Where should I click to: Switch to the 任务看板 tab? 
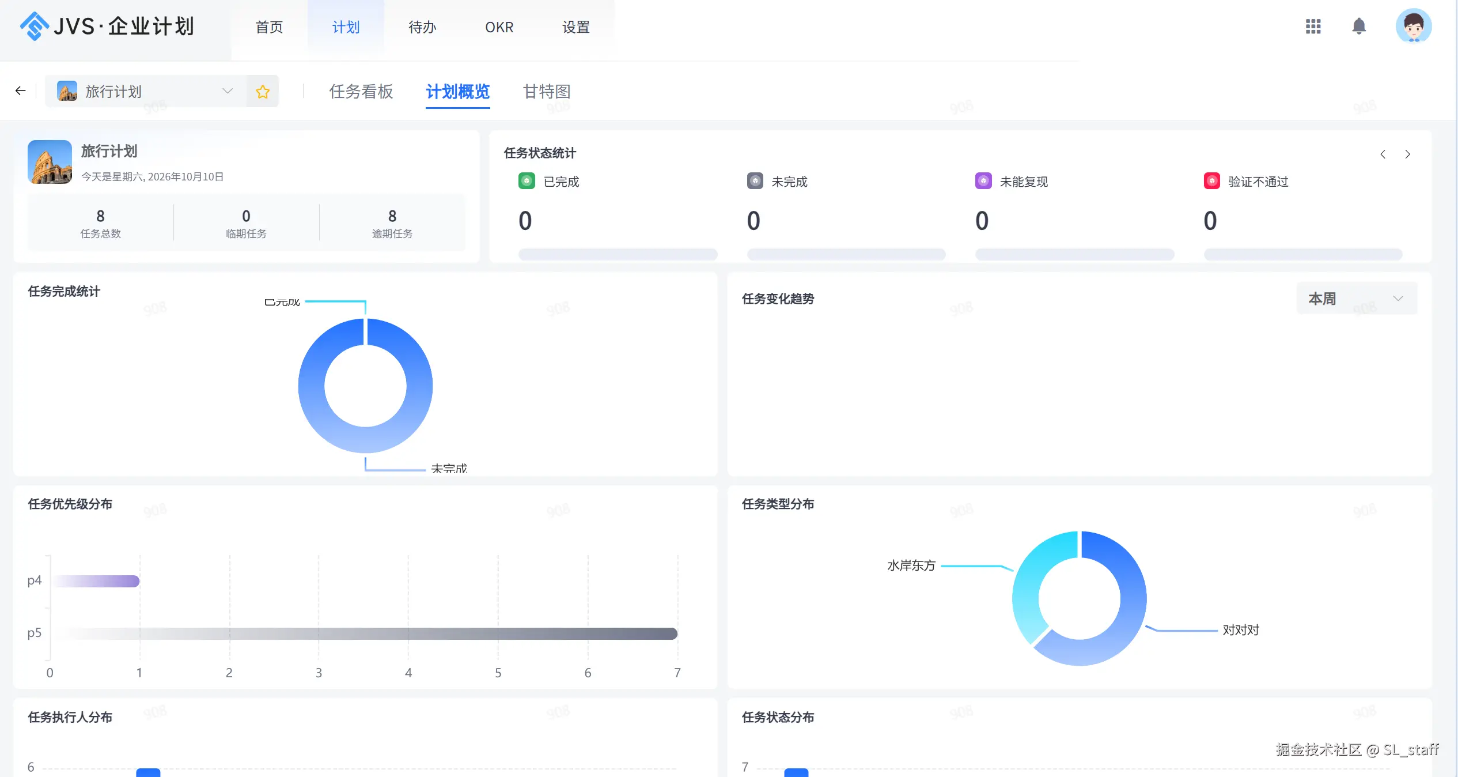361,91
